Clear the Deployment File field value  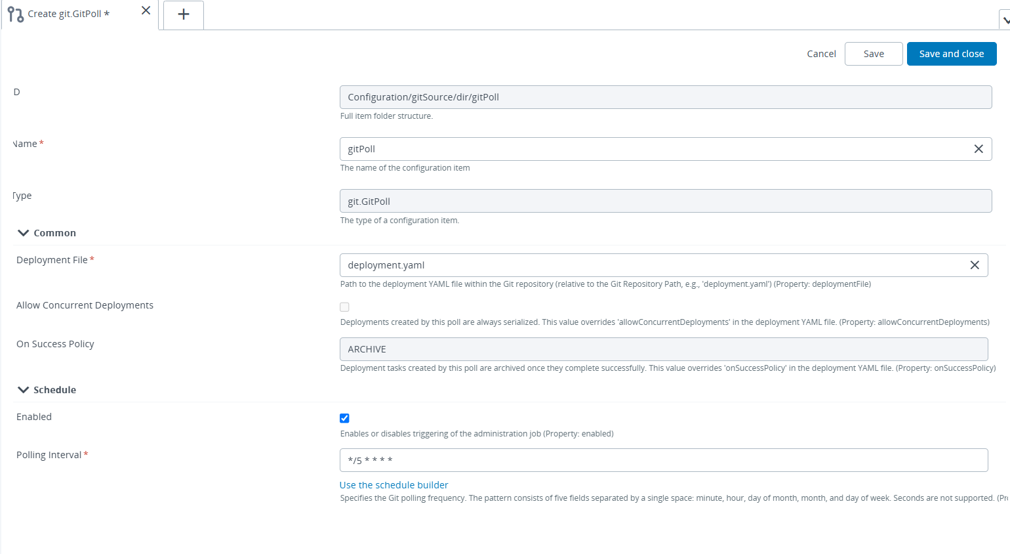tap(975, 265)
